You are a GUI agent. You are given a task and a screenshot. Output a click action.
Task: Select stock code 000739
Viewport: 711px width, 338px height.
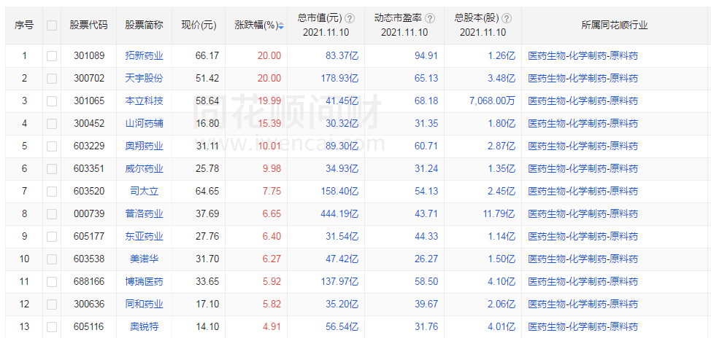click(x=89, y=213)
